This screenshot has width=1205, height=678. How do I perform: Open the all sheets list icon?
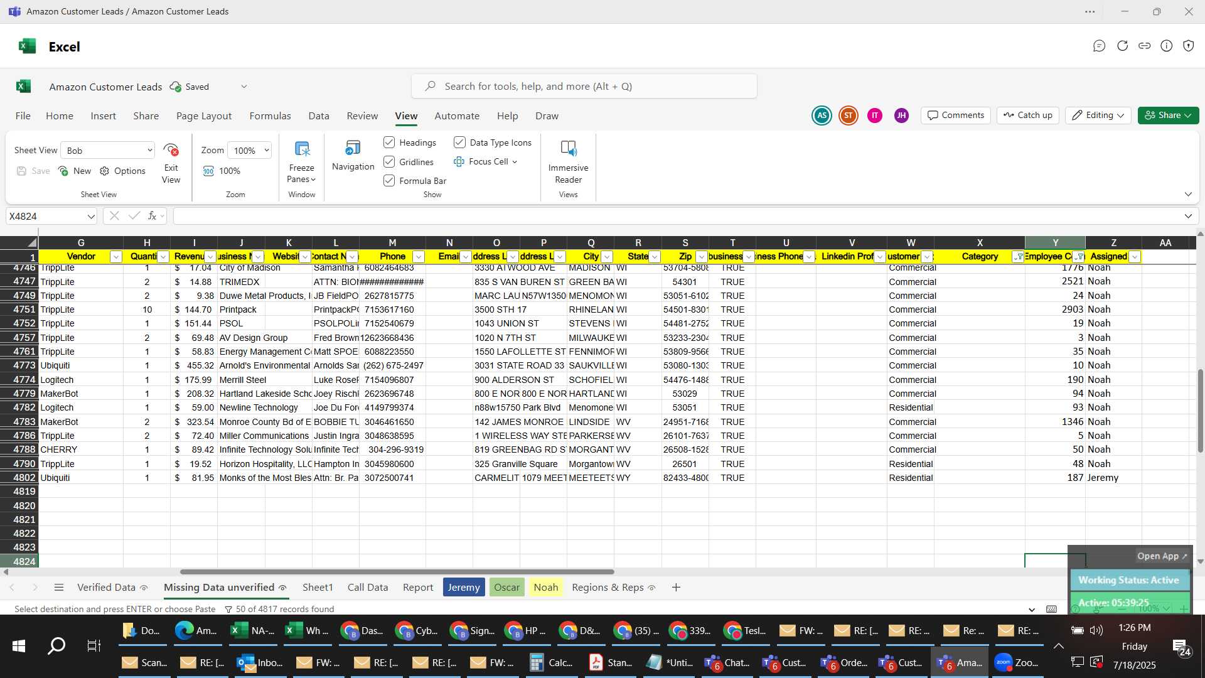click(59, 588)
